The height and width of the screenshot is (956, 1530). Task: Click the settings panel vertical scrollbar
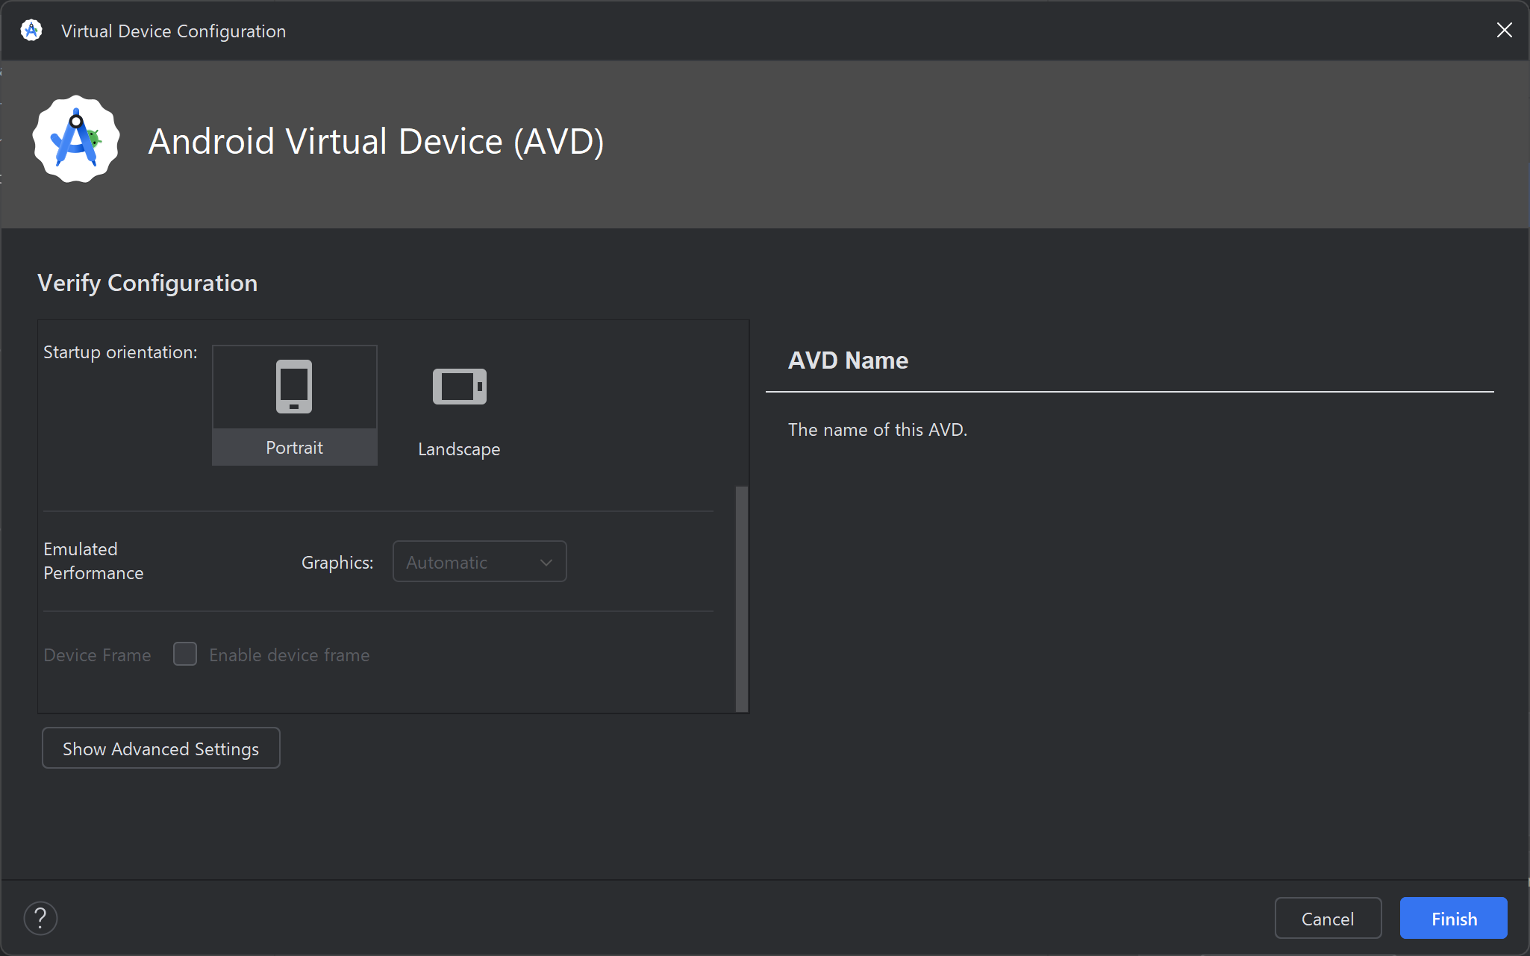(742, 599)
